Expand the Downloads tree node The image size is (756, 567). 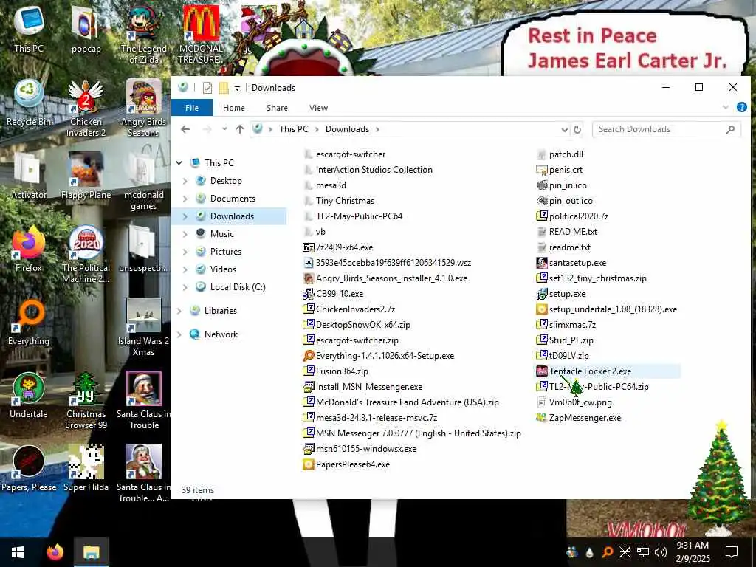185,216
